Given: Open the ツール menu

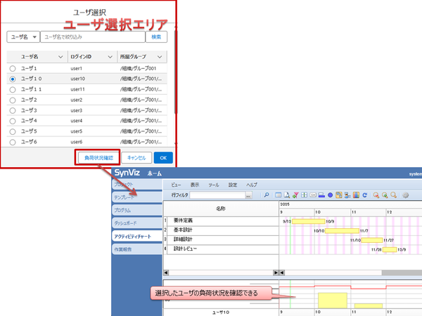Looking at the screenshot, I should click(x=213, y=185).
